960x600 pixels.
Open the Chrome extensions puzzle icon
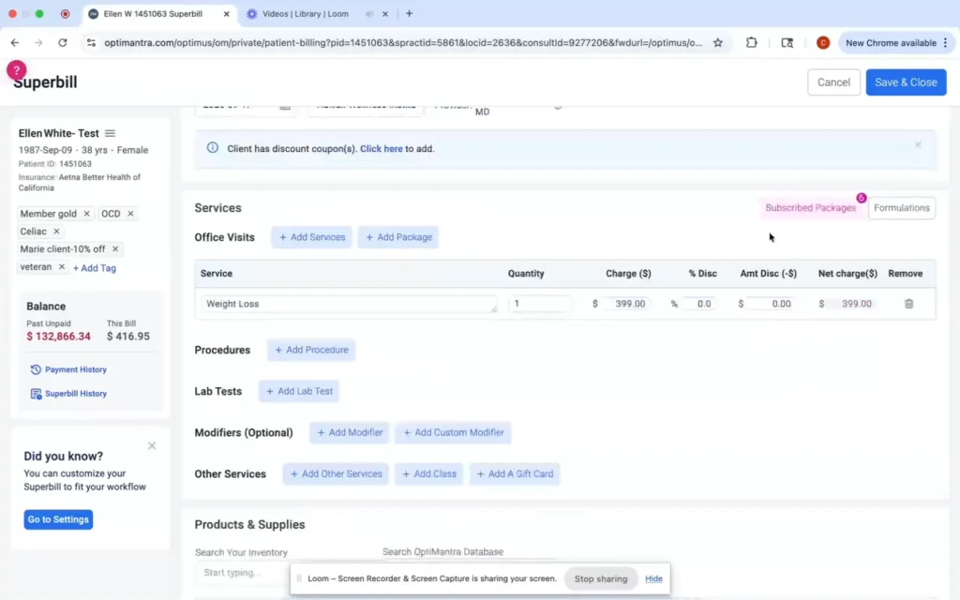[x=751, y=43]
